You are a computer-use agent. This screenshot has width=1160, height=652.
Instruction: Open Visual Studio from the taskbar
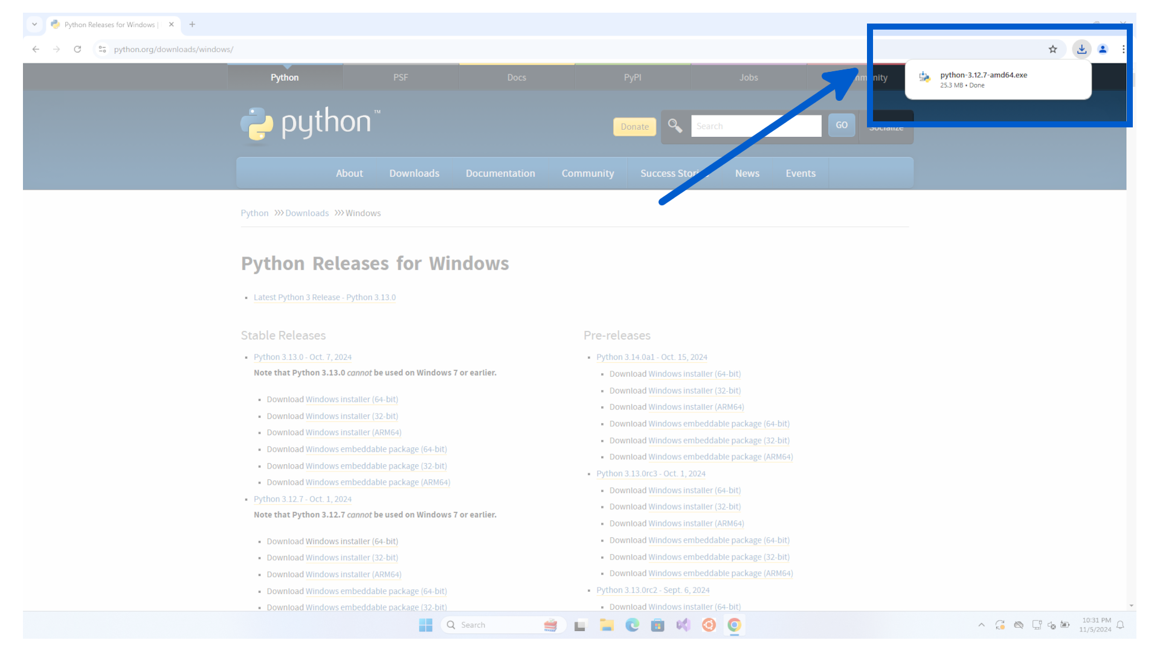pos(683,625)
